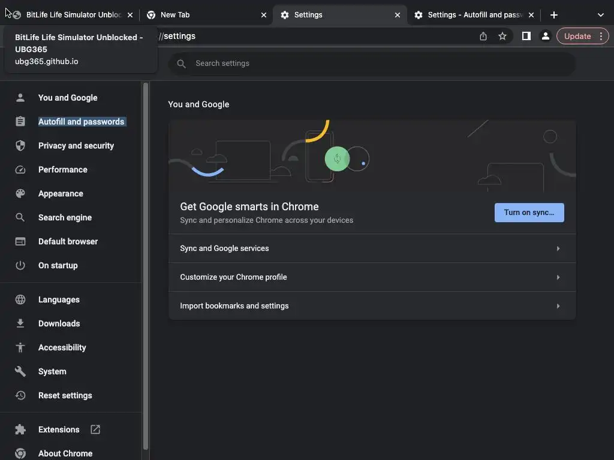Expand Sync and Google services
Screen dimensions: 614x460
click(372, 249)
